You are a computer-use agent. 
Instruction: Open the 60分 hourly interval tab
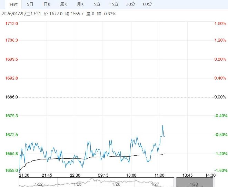[147, 4]
